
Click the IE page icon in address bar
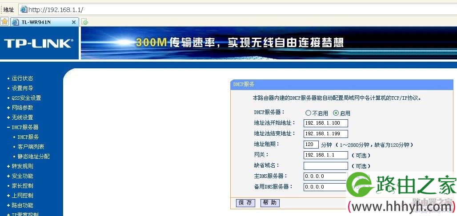click(24, 9)
